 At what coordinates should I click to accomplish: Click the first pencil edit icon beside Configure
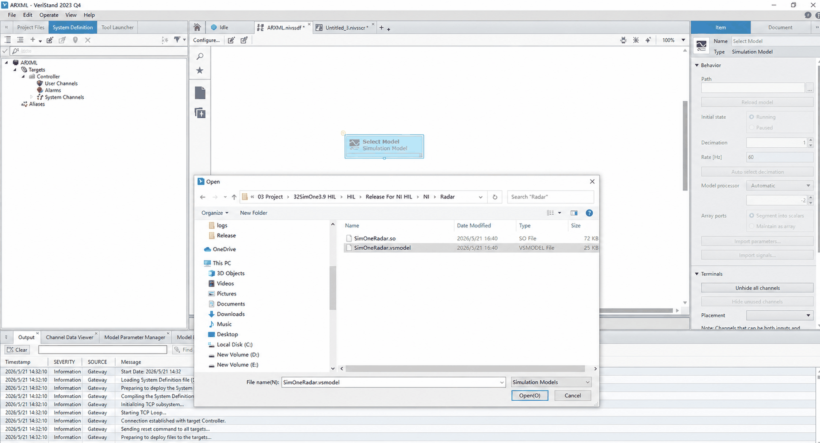[x=231, y=40]
